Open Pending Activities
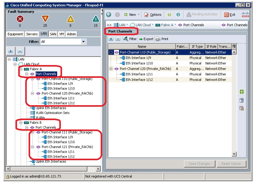 202,14
